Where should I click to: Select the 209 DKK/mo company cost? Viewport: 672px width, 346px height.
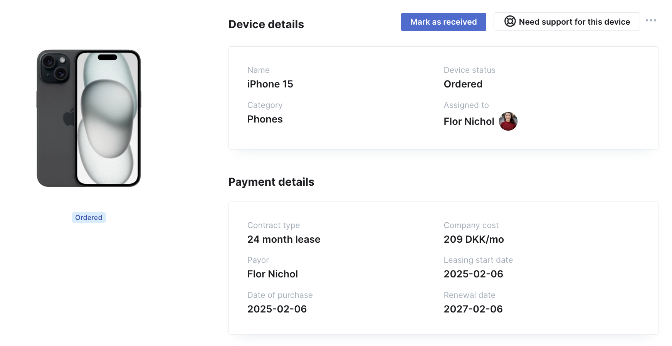click(x=474, y=239)
